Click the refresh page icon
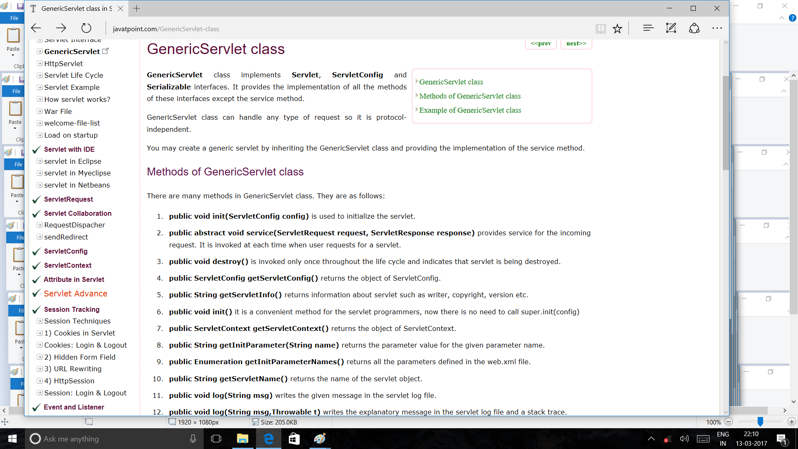Screen dimensions: 798x449 point(86,28)
